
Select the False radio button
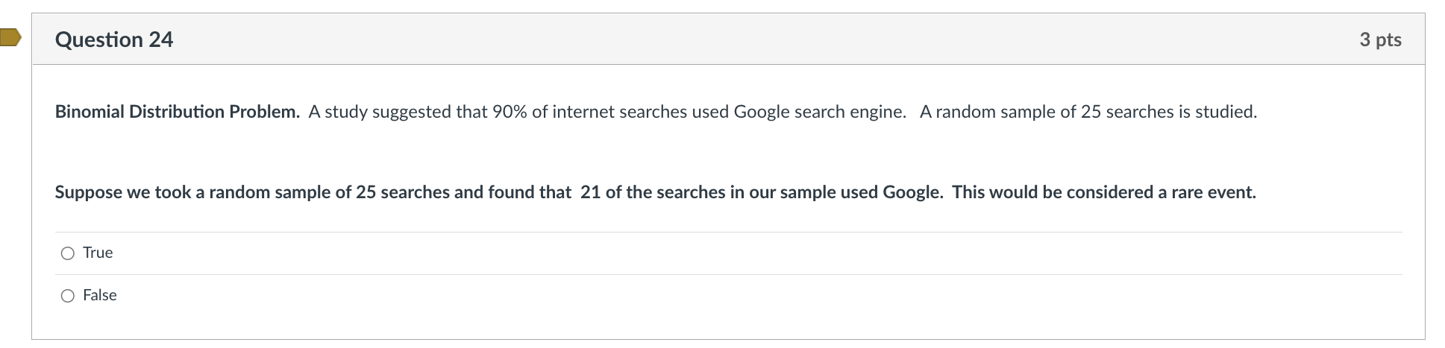[68, 296]
